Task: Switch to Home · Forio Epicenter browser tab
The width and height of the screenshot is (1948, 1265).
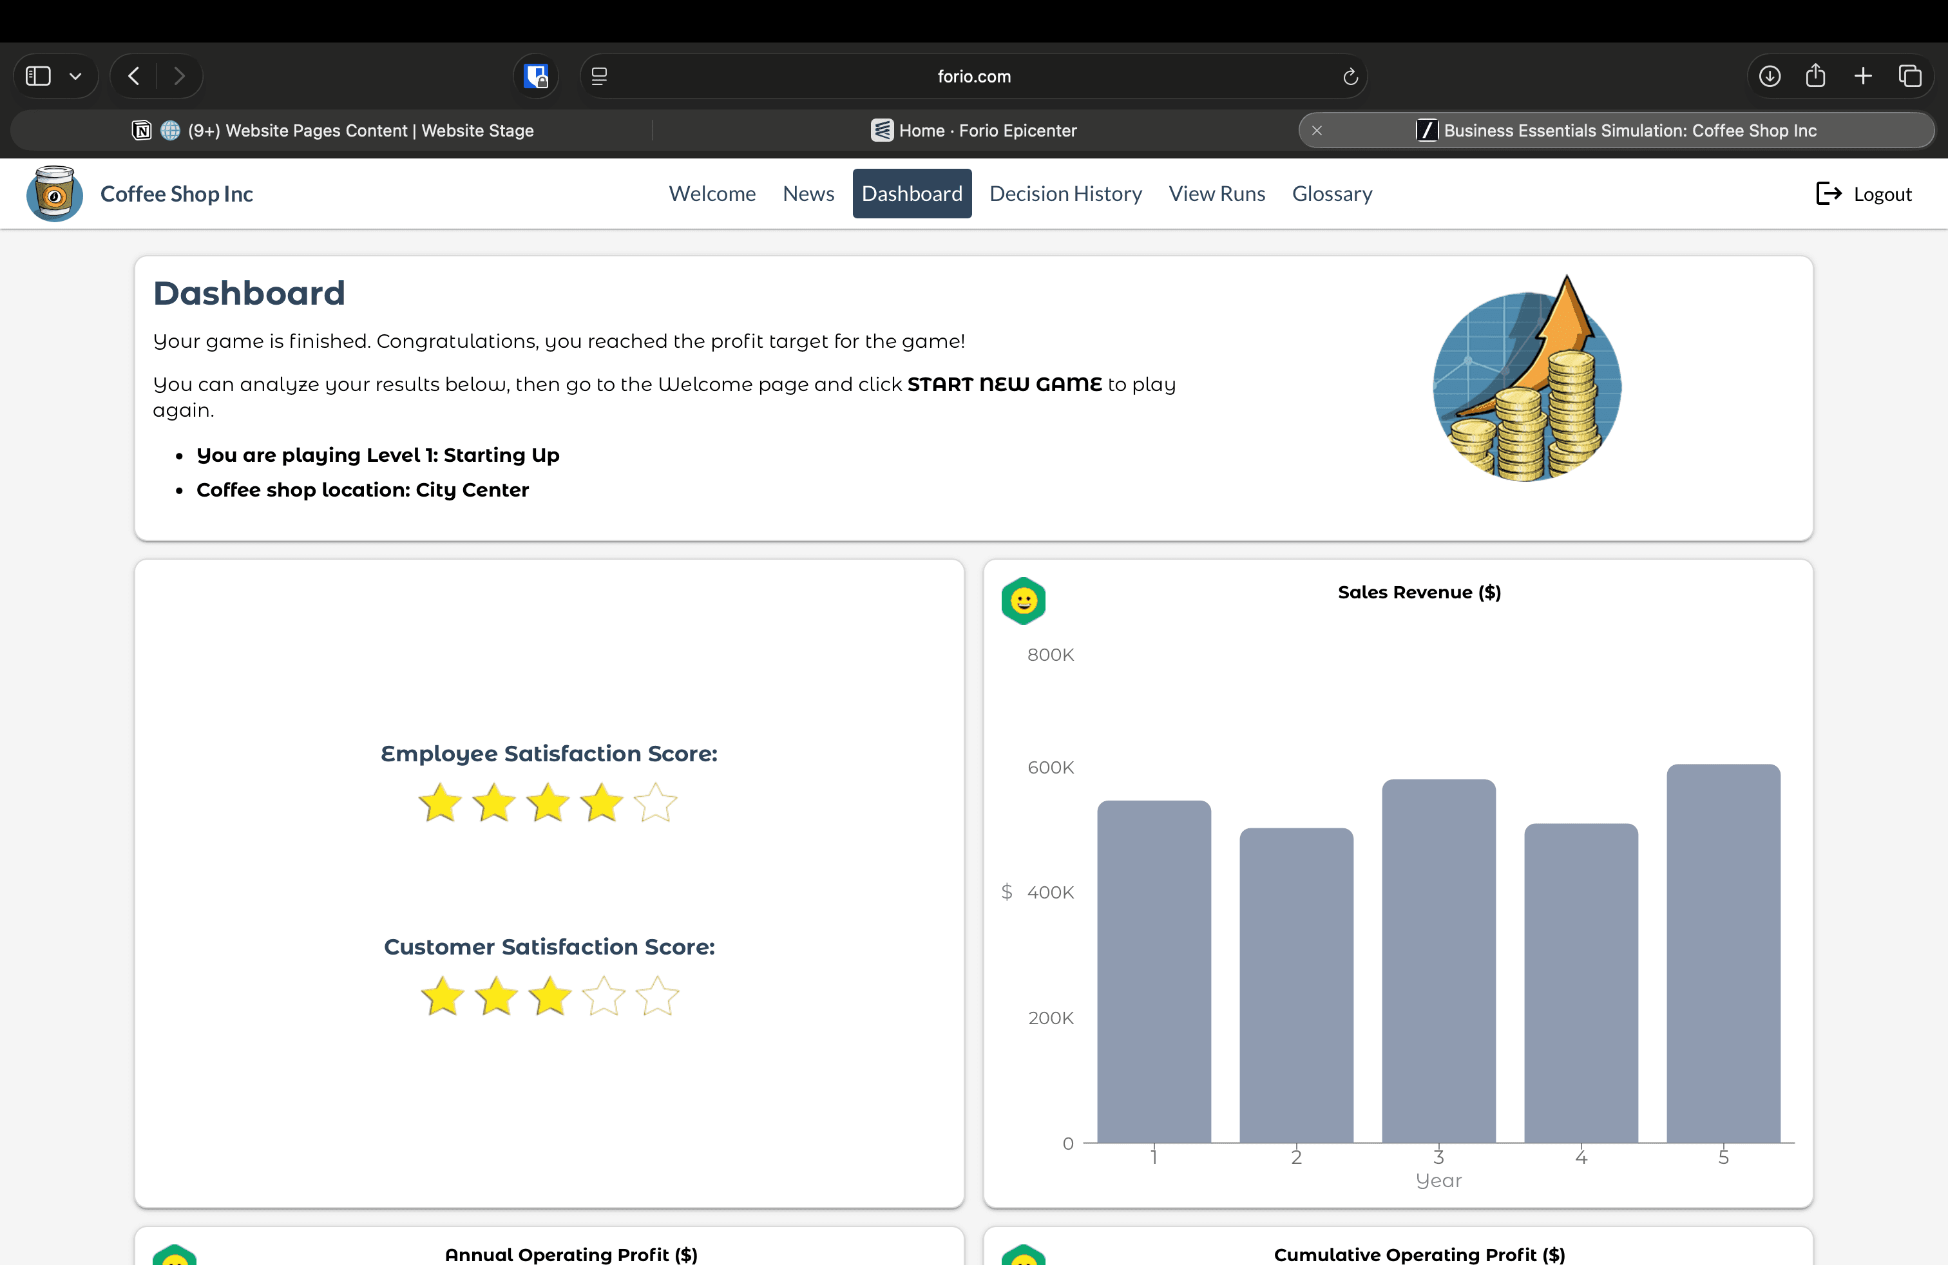Action: 974,130
